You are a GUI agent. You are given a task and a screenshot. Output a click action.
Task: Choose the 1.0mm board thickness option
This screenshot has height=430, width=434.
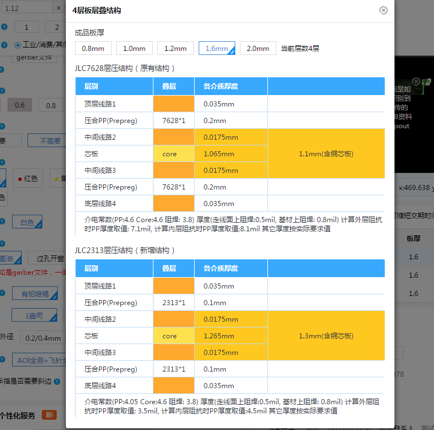click(134, 49)
